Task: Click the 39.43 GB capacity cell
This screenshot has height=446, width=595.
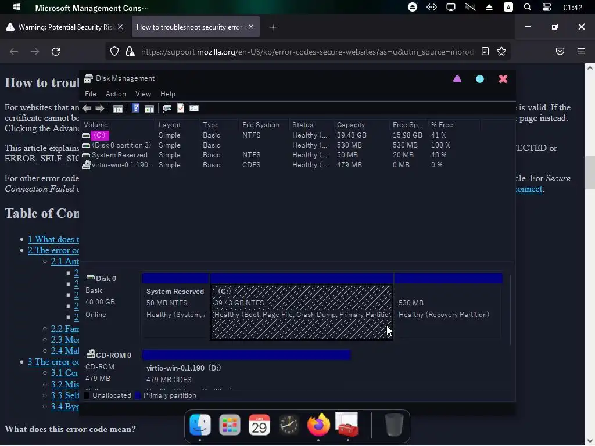Action: click(352, 135)
